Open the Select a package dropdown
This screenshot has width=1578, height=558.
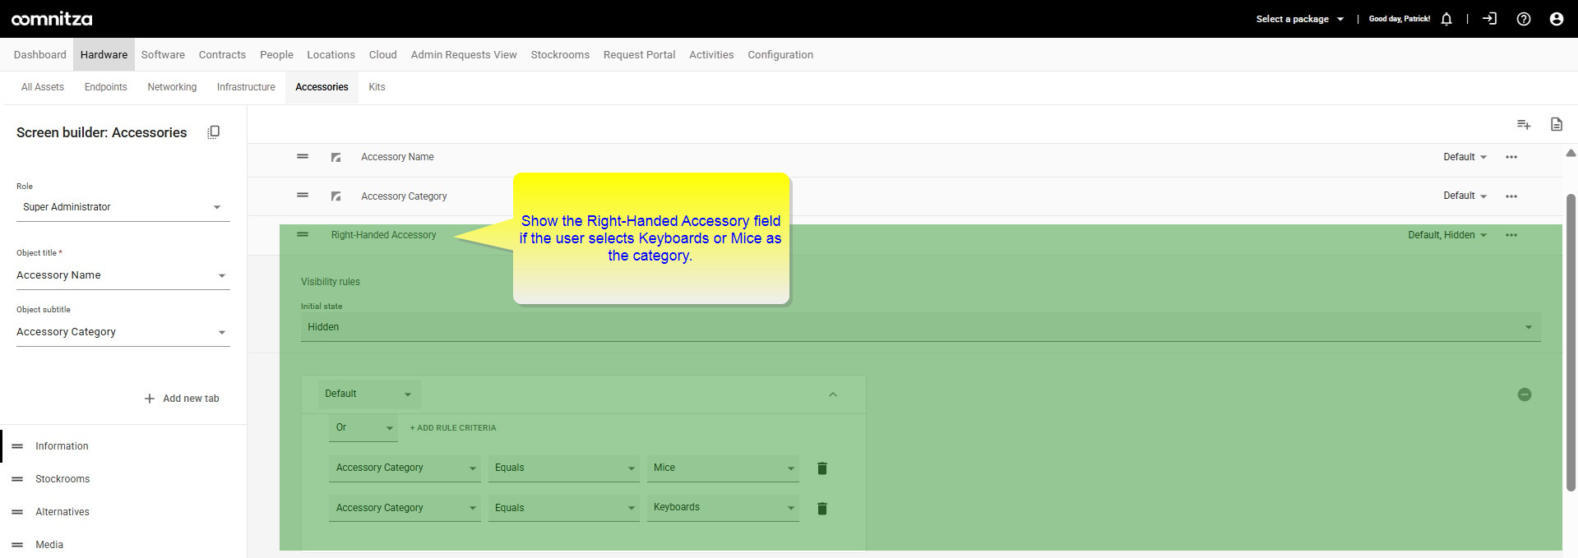point(1300,19)
